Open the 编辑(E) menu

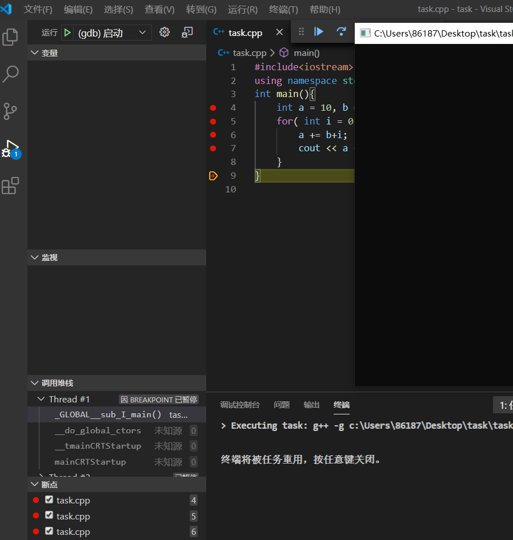coord(78,9)
